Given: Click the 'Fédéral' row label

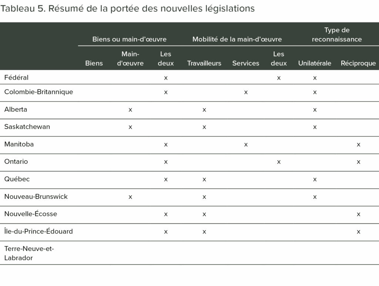Looking at the screenshot, I should [16, 78].
